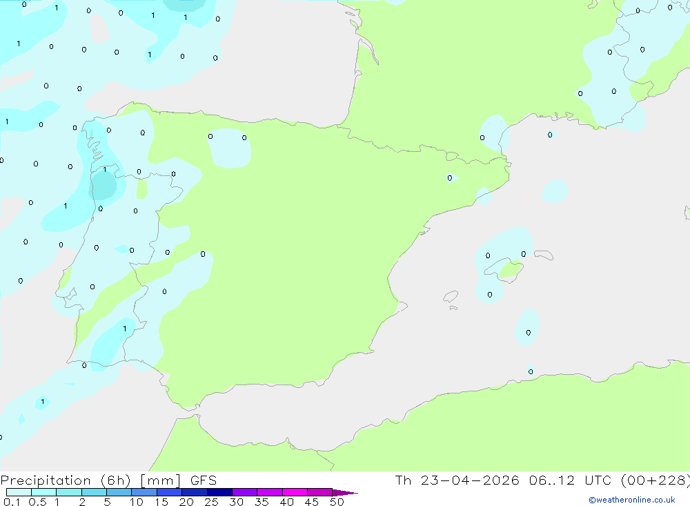
Task: Click the weatheronline.co.uk copyright link
Action: [x=632, y=500]
